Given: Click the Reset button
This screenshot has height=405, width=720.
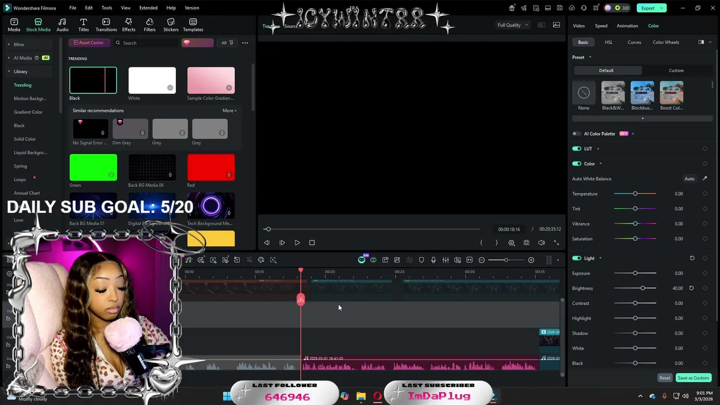Looking at the screenshot, I should (x=664, y=378).
